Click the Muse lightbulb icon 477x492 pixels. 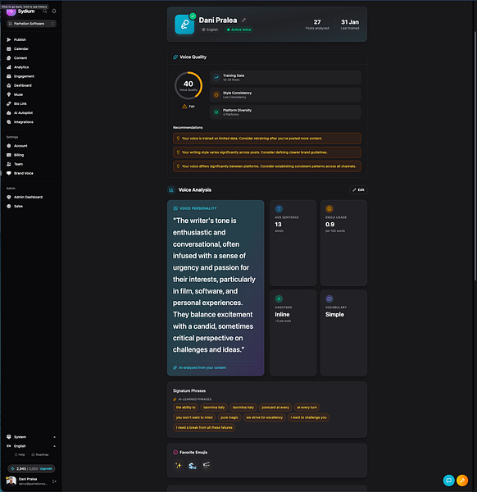(x=9, y=94)
